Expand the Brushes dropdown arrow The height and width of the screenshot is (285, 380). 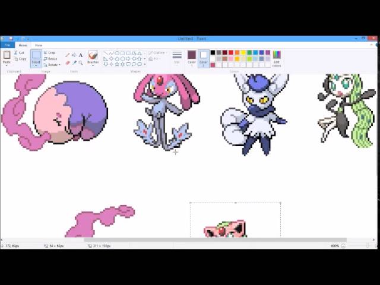(x=93, y=64)
